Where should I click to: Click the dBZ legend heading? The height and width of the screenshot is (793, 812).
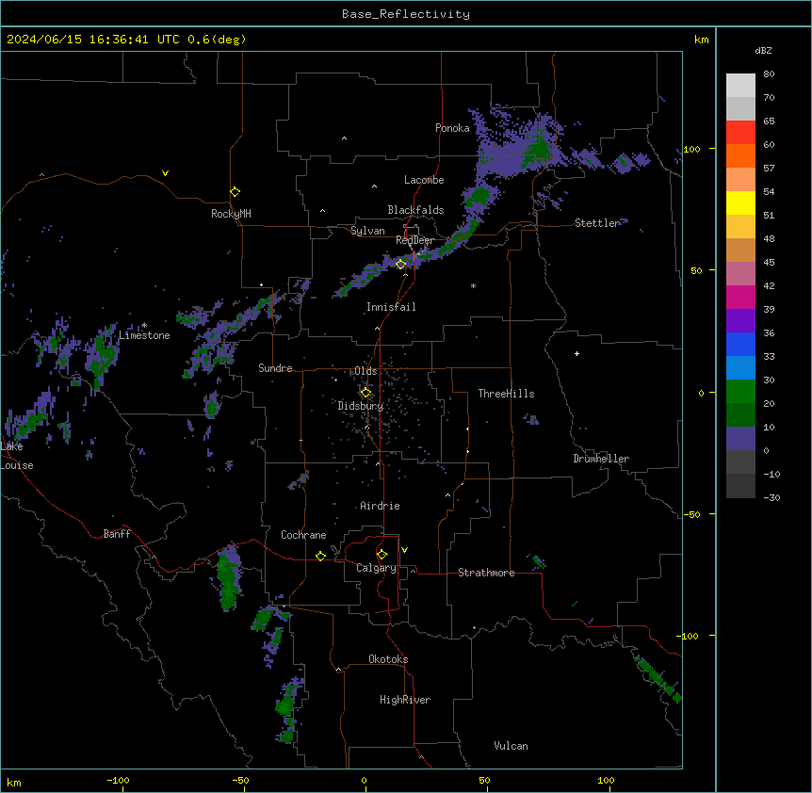[x=763, y=50]
